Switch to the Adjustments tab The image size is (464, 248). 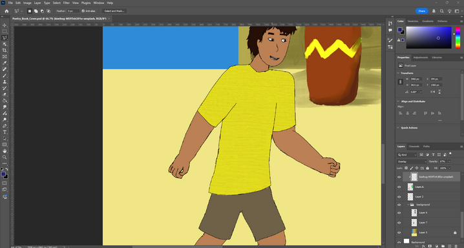tap(421, 57)
